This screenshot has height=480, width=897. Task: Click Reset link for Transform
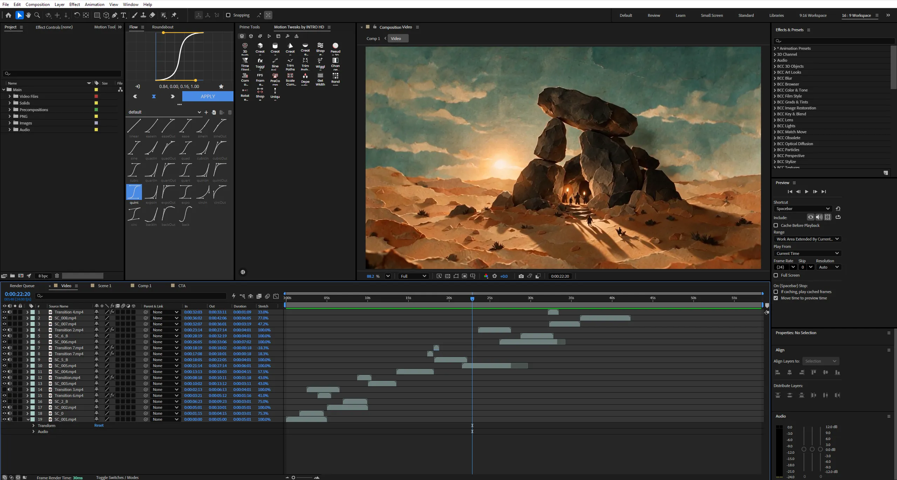tap(99, 426)
